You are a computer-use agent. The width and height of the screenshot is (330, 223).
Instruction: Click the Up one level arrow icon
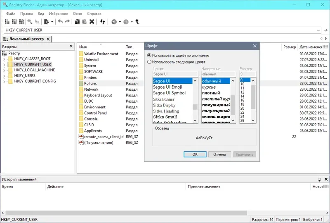(x=137, y=21)
